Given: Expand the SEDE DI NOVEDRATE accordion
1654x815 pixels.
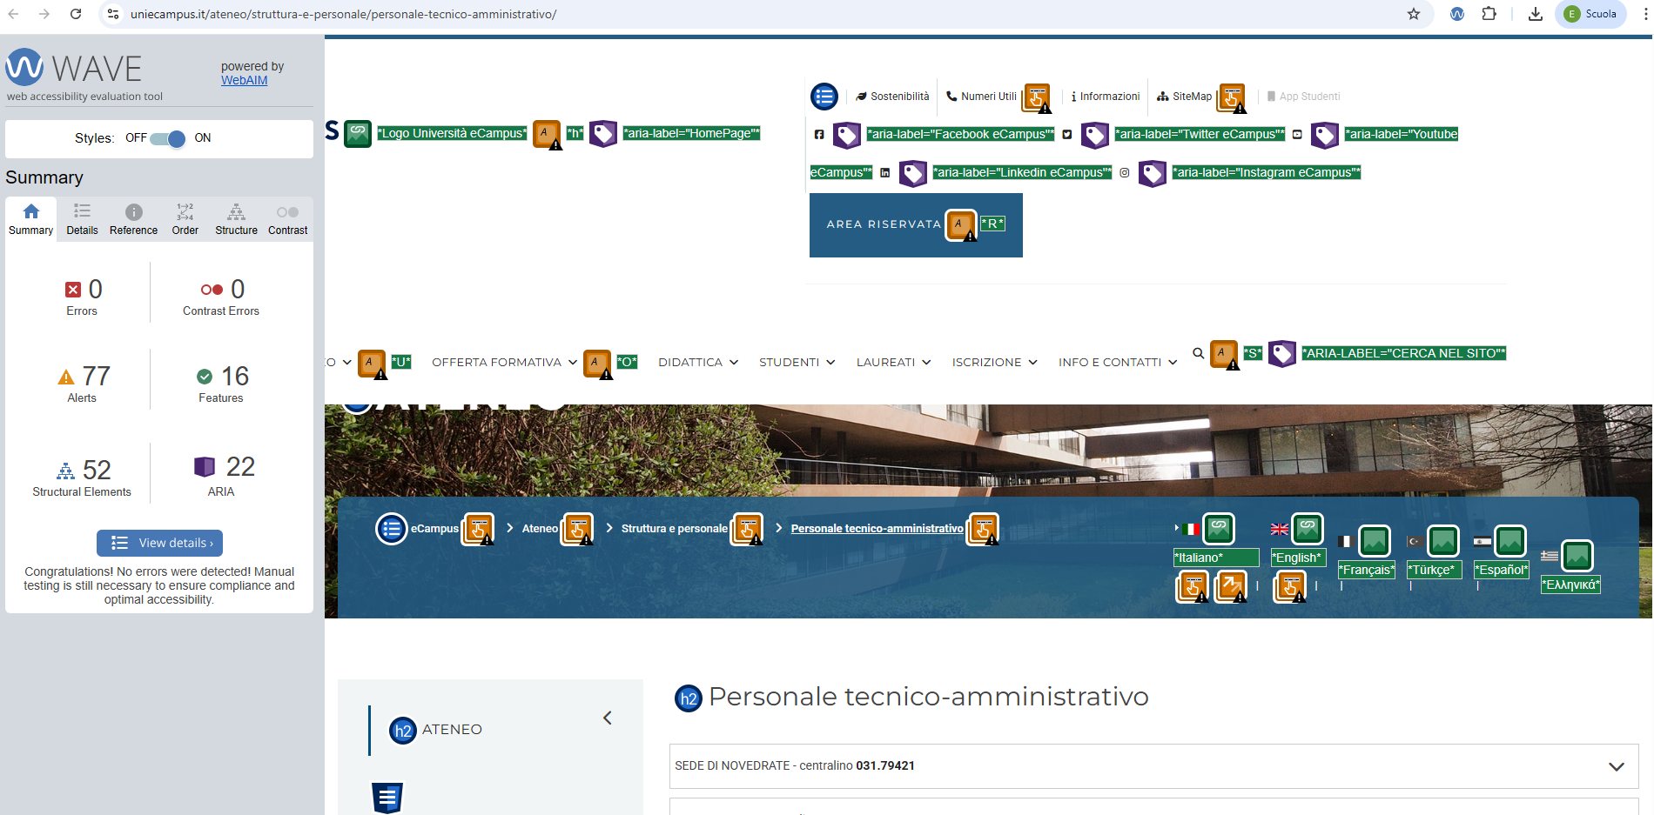Looking at the screenshot, I should click(1153, 766).
